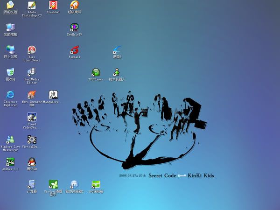The image size is (280, 210).
Task: Click the ACDSee 3.1 eye icon
Action: click(x=10, y=161)
